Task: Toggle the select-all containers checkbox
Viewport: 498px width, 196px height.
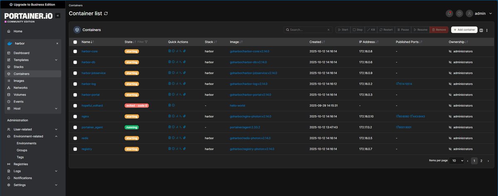Action: pos(75,42)
